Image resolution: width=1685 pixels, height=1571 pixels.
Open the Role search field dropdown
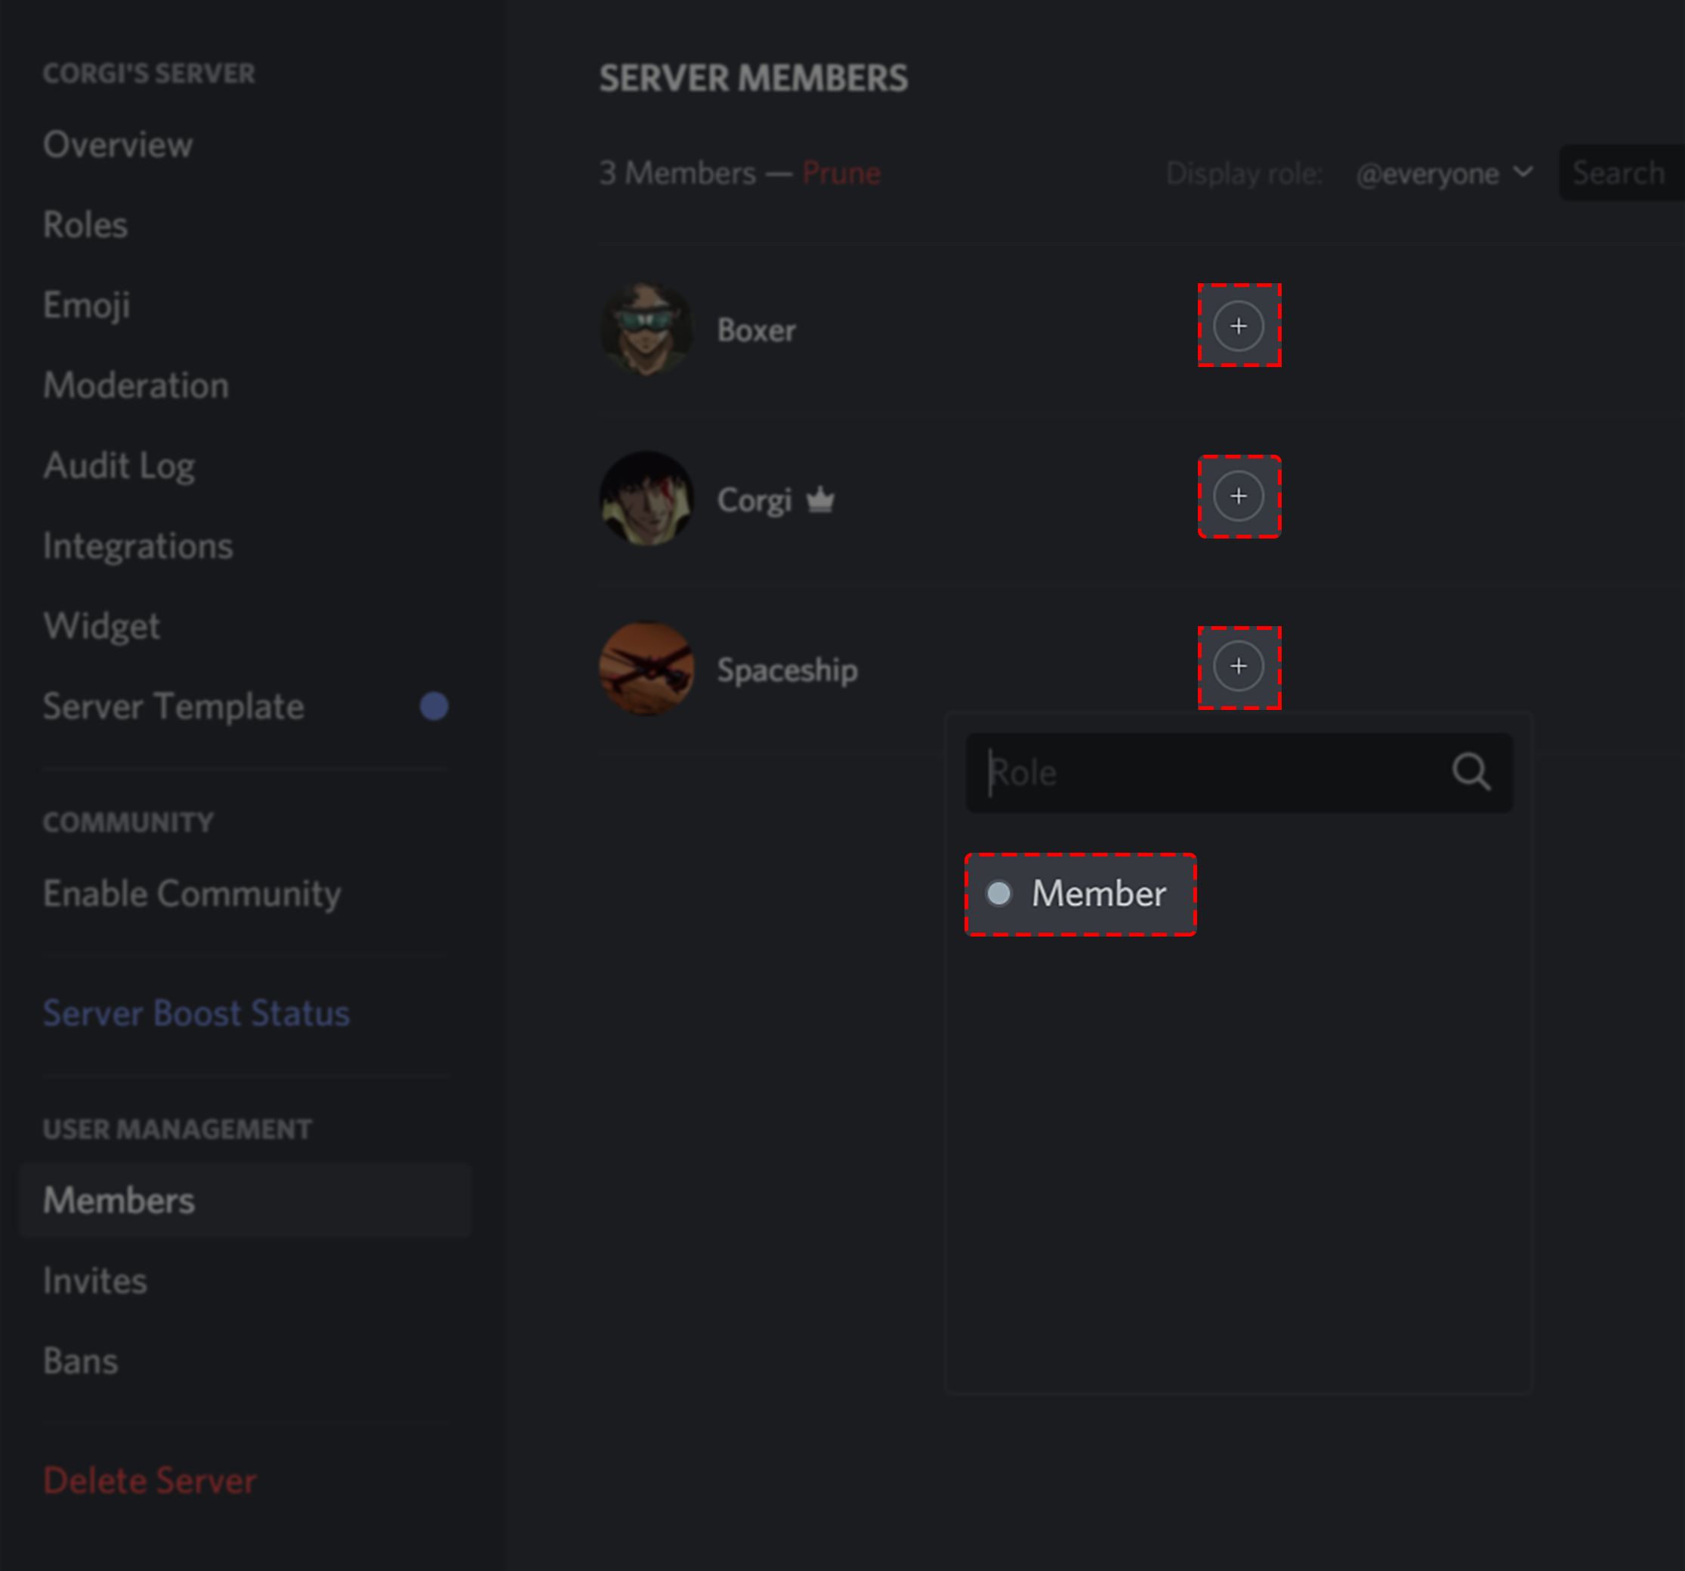[x=1238, y=769]
